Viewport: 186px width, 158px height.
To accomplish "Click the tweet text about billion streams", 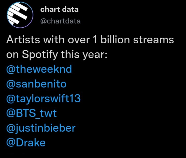I will (90, 47).
